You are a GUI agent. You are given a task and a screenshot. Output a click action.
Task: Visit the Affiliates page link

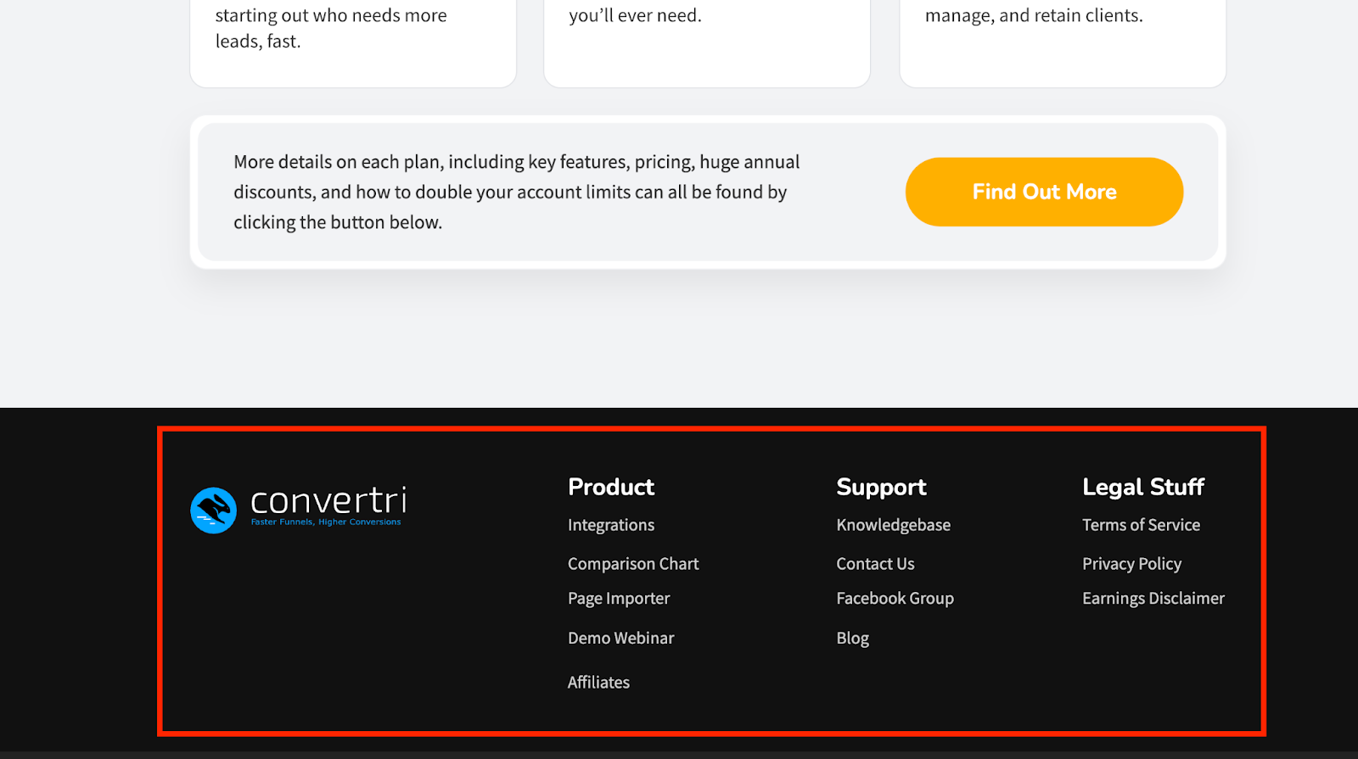pos(598,683)
